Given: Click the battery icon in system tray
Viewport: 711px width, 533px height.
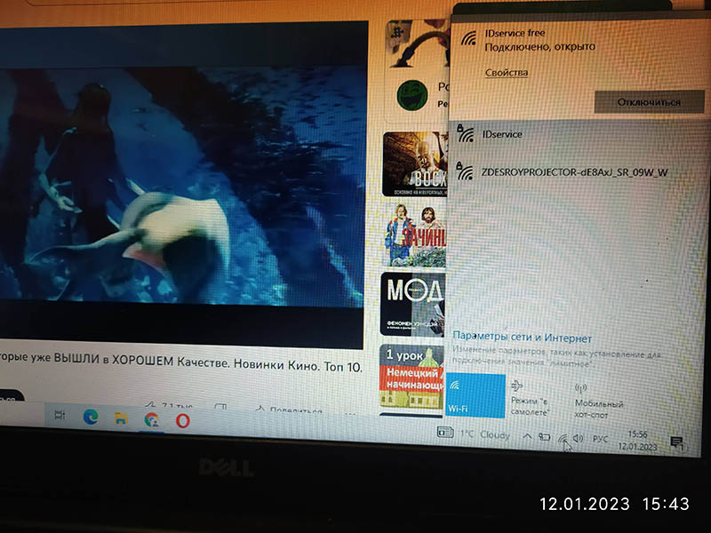Looking at the screenshot, I should tap(544, 437).
